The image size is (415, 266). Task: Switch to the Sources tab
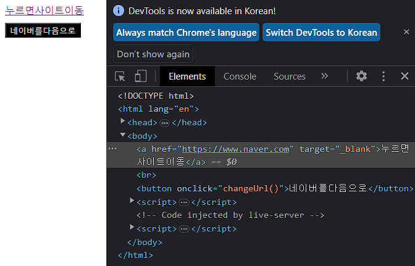[290, 77]
